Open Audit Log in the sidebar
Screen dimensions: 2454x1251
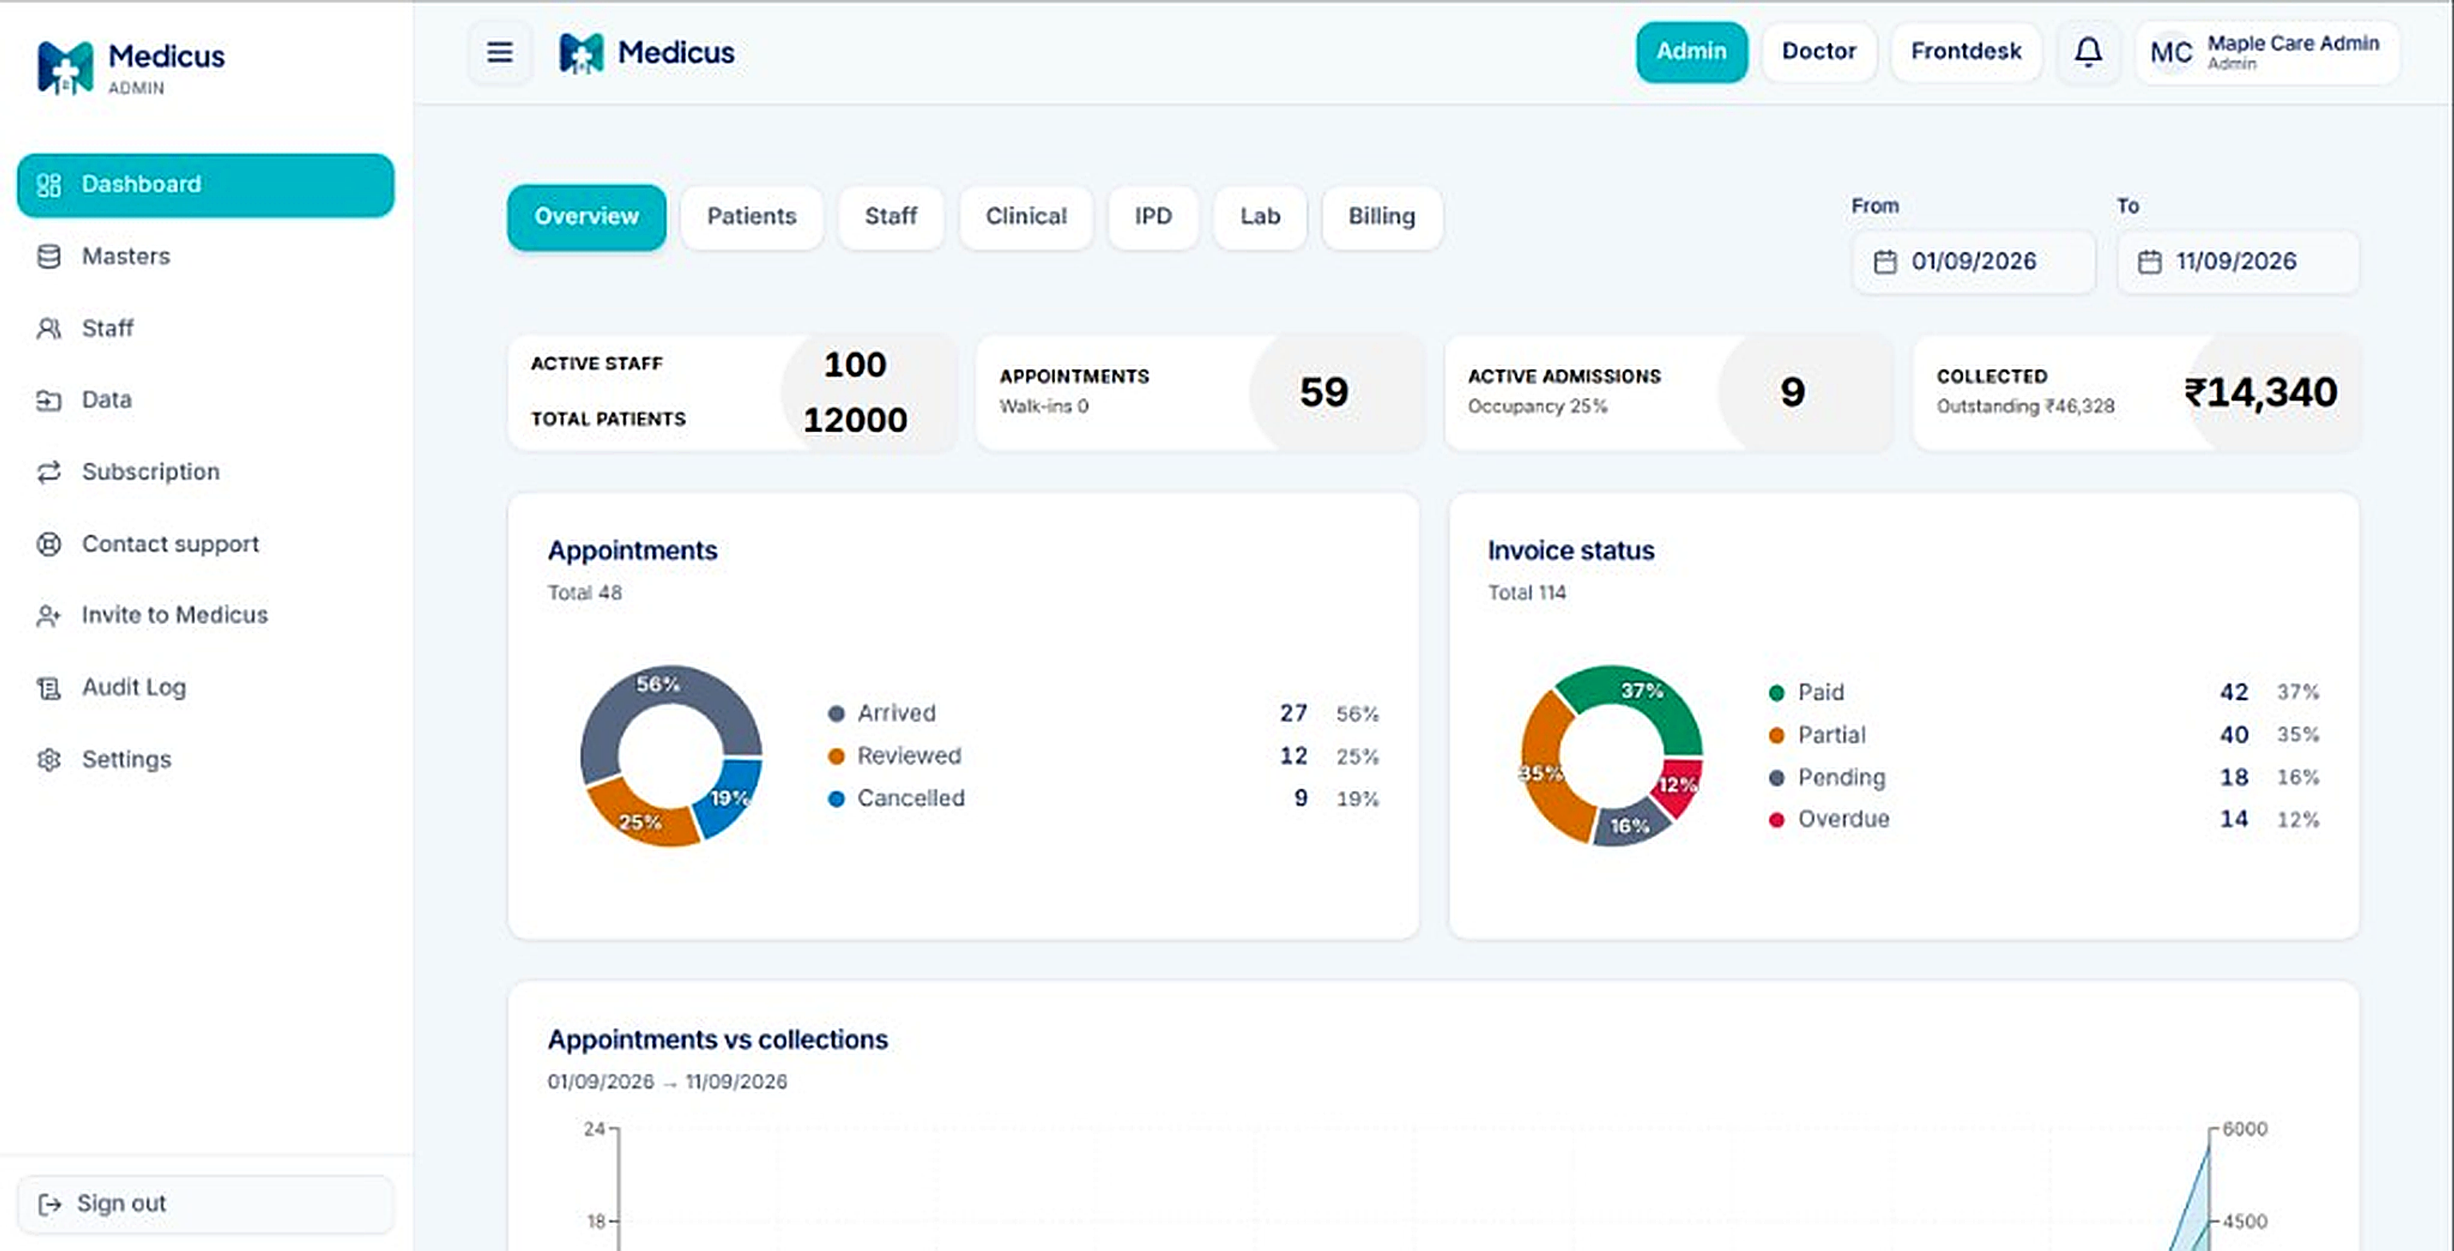click(206, 688)
